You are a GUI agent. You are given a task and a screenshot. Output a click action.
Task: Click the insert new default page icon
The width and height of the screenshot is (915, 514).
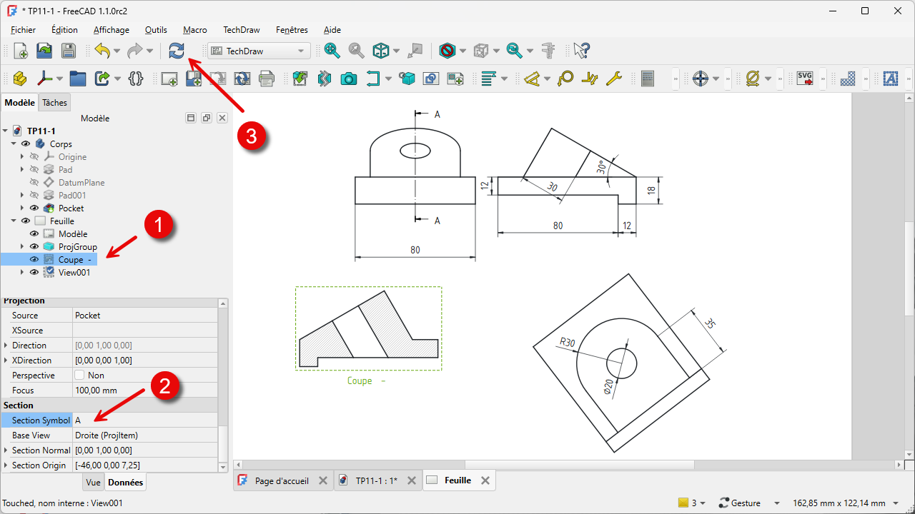(169, 79)
